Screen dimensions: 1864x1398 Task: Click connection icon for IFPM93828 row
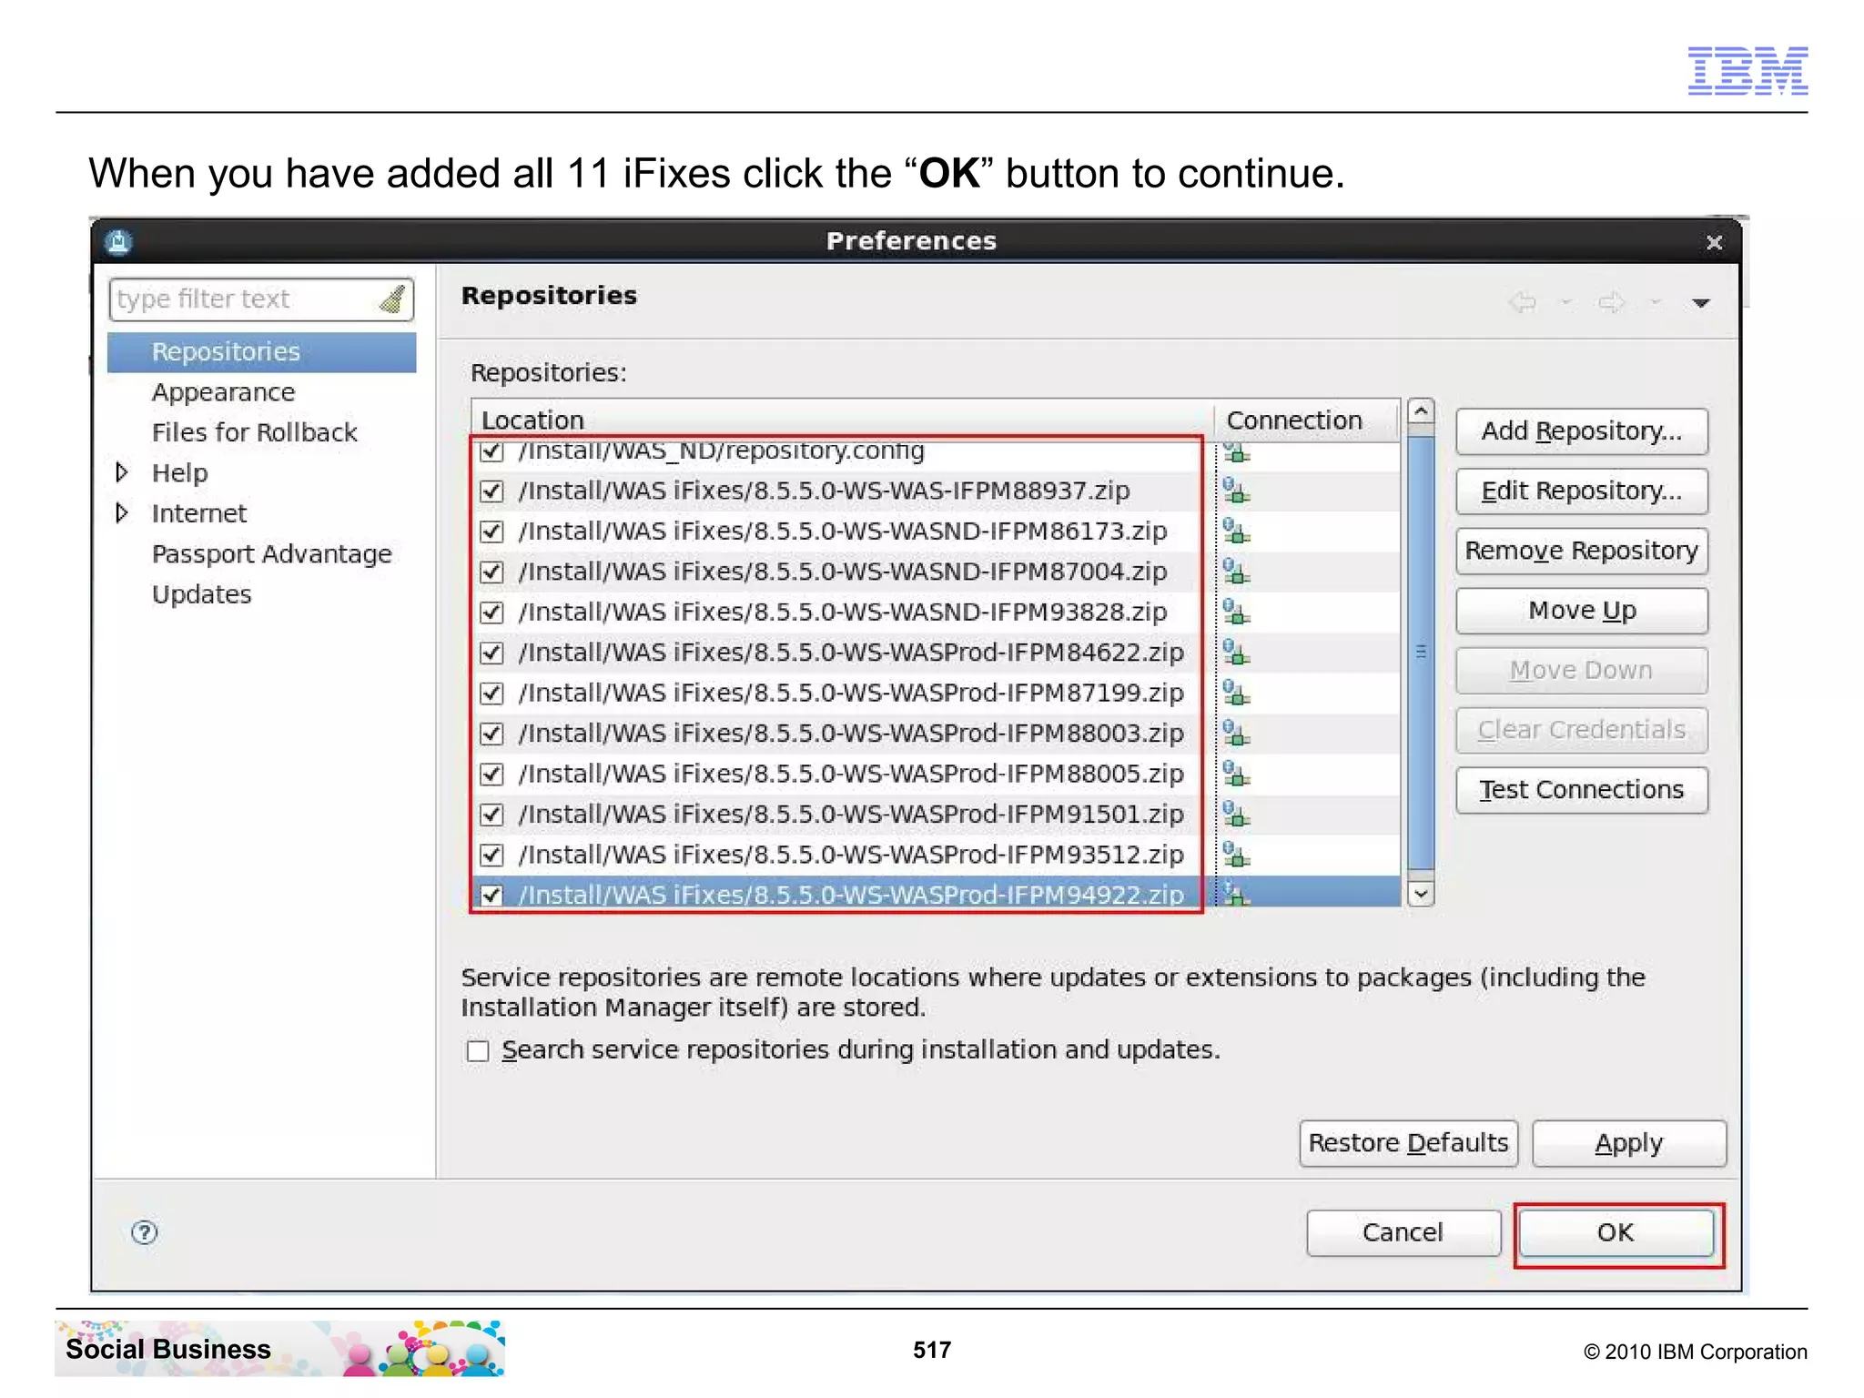(x=1236, y=612)
